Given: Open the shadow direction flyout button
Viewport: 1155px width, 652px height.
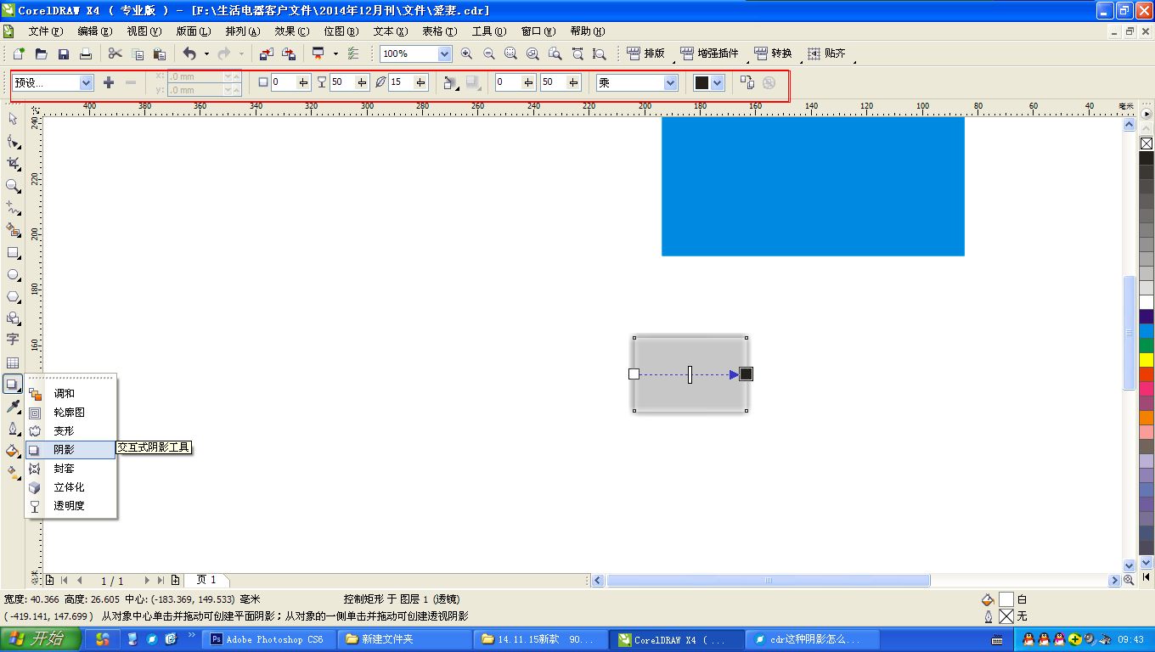Looking at the screenshot, I should click(x=451, y=82).
